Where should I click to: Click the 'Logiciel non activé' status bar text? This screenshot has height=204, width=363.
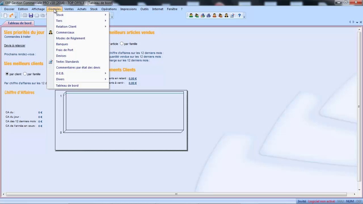click(322, 201)
